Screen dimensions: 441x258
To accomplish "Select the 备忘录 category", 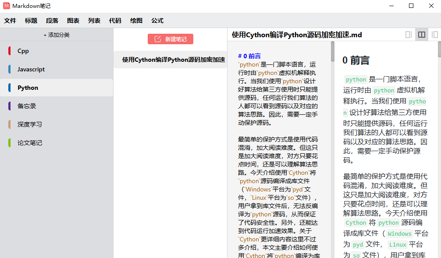I will [x=57, y=106].
